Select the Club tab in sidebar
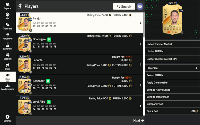Viewport: 200px width, 125px height. coord(8,76)
